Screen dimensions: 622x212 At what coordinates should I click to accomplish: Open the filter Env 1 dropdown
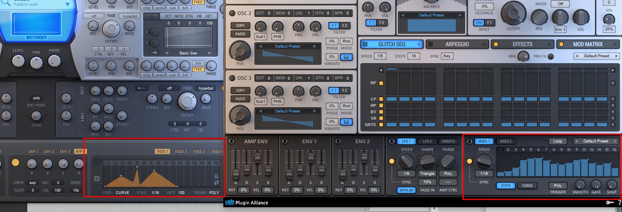[560, 29]
